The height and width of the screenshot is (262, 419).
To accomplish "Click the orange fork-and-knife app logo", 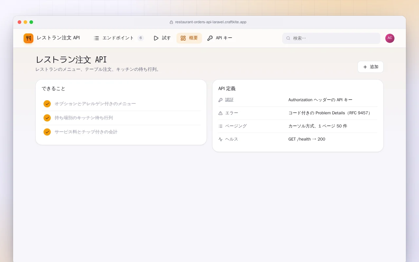I will (x=28, y=38).
